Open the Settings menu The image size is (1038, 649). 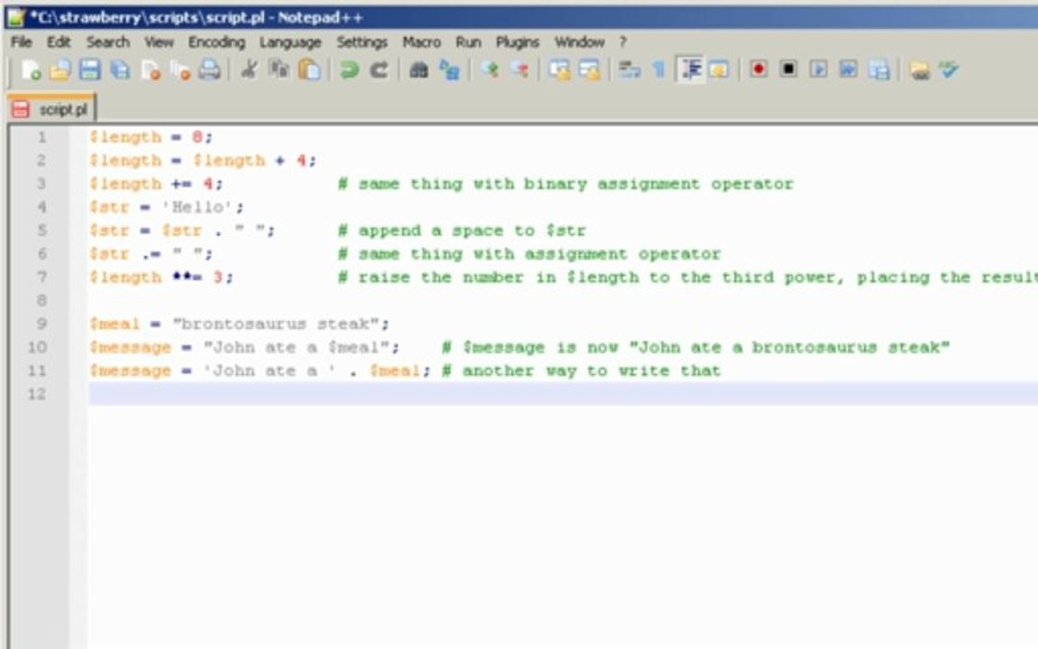tap(361, 41)
